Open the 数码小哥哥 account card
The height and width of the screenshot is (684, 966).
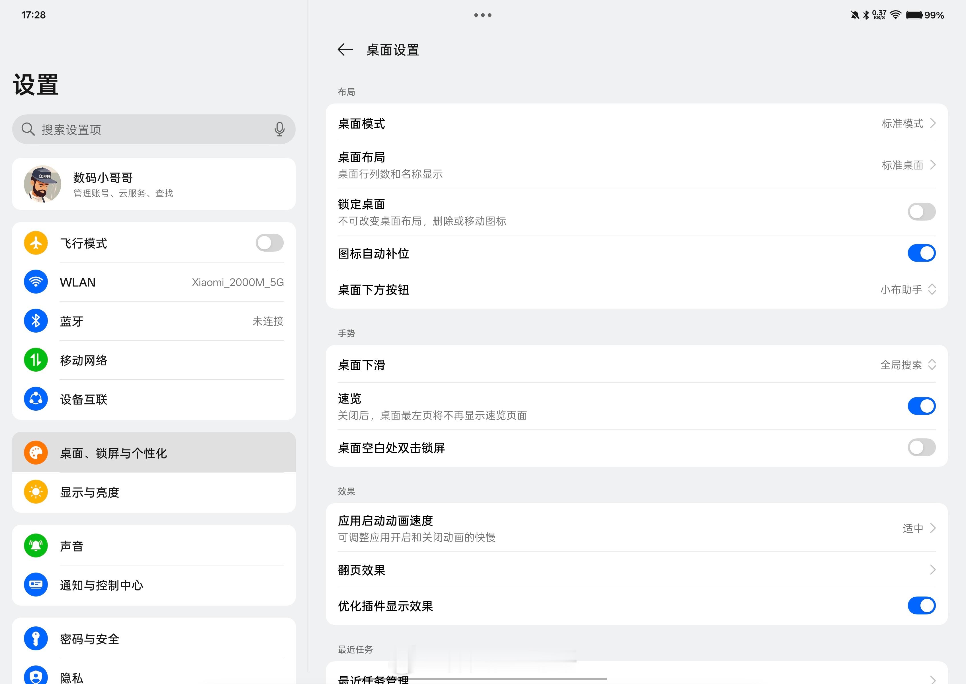click(x=154, y=184)
